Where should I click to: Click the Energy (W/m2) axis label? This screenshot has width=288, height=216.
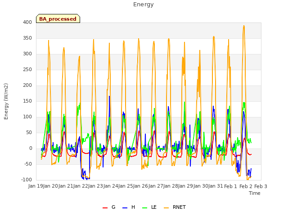point(6,101)
